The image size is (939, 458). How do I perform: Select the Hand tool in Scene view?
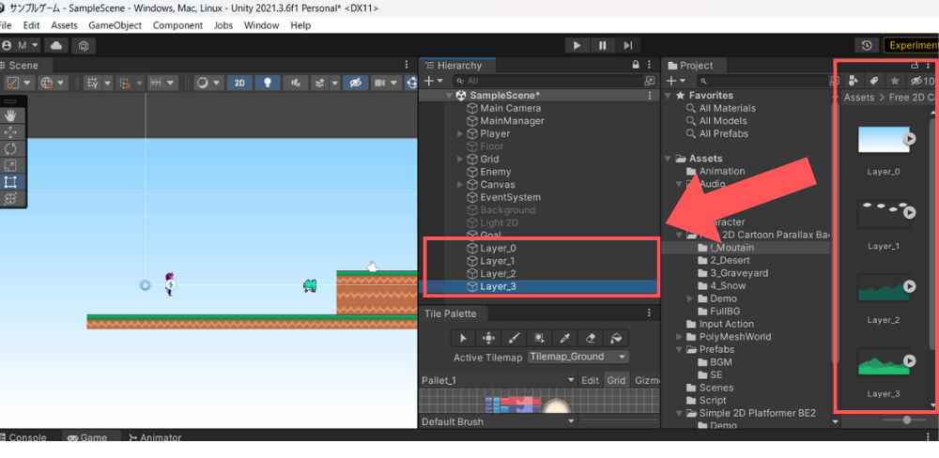click(11, 115)
